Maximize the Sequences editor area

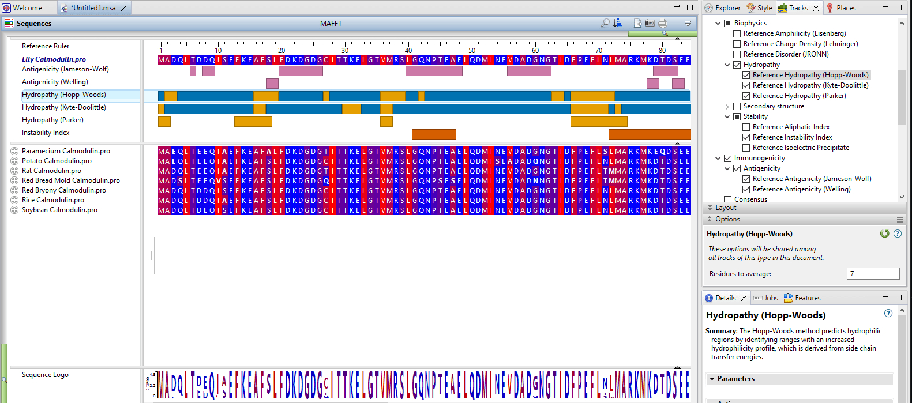tap(690, 7)
